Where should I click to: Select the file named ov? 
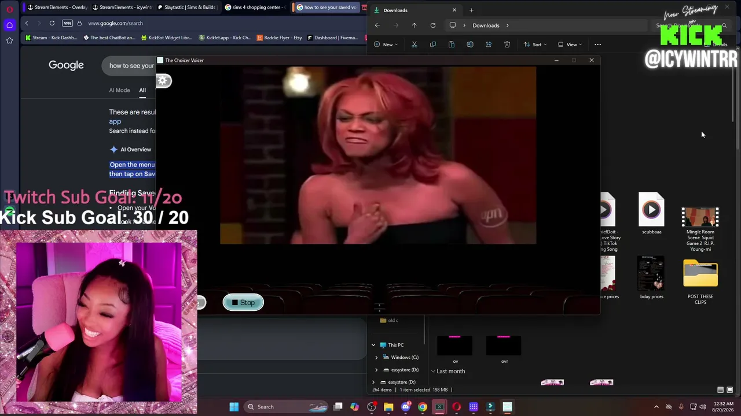[456, 350]
